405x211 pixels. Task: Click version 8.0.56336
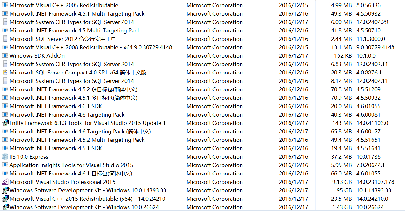368,5
